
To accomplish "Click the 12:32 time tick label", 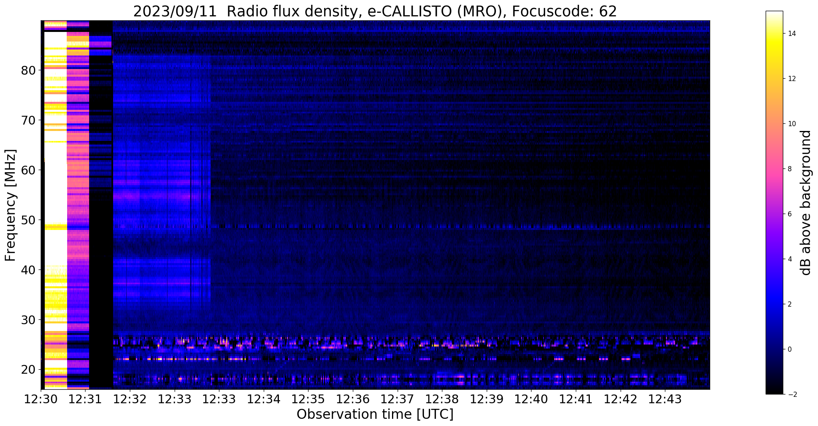I will coord(130,399).
